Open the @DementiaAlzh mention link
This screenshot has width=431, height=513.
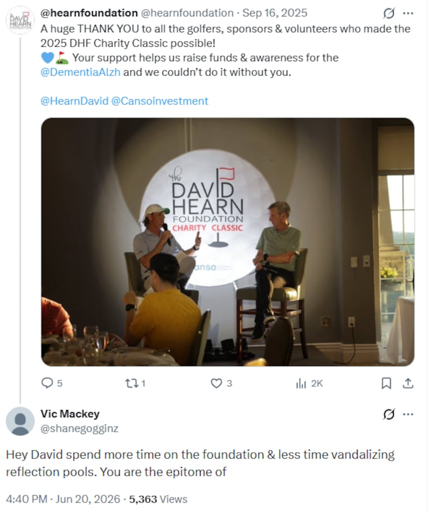point(80,73)
